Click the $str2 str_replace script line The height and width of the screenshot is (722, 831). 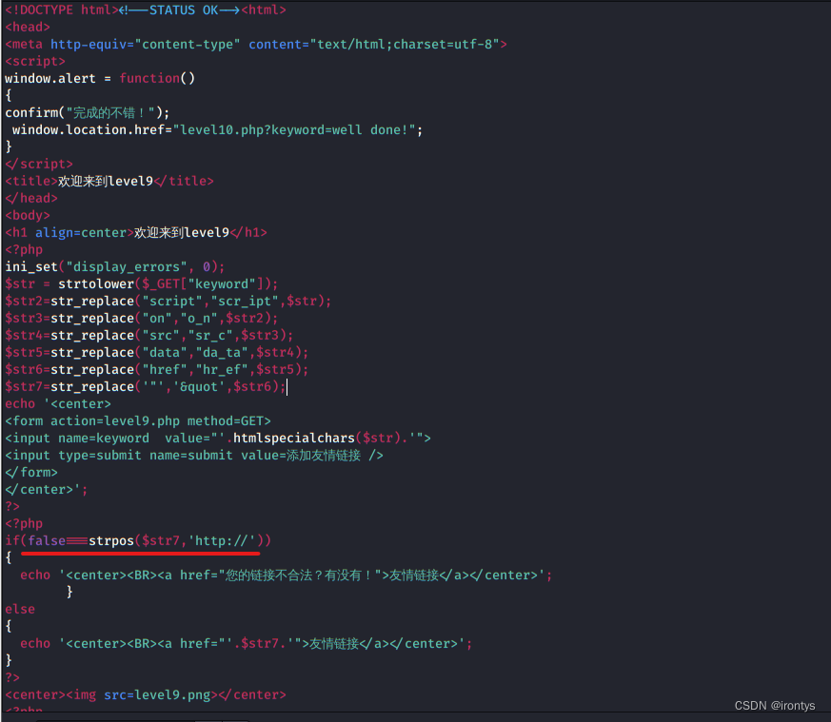pyautogui.click(x=168, y=301)
